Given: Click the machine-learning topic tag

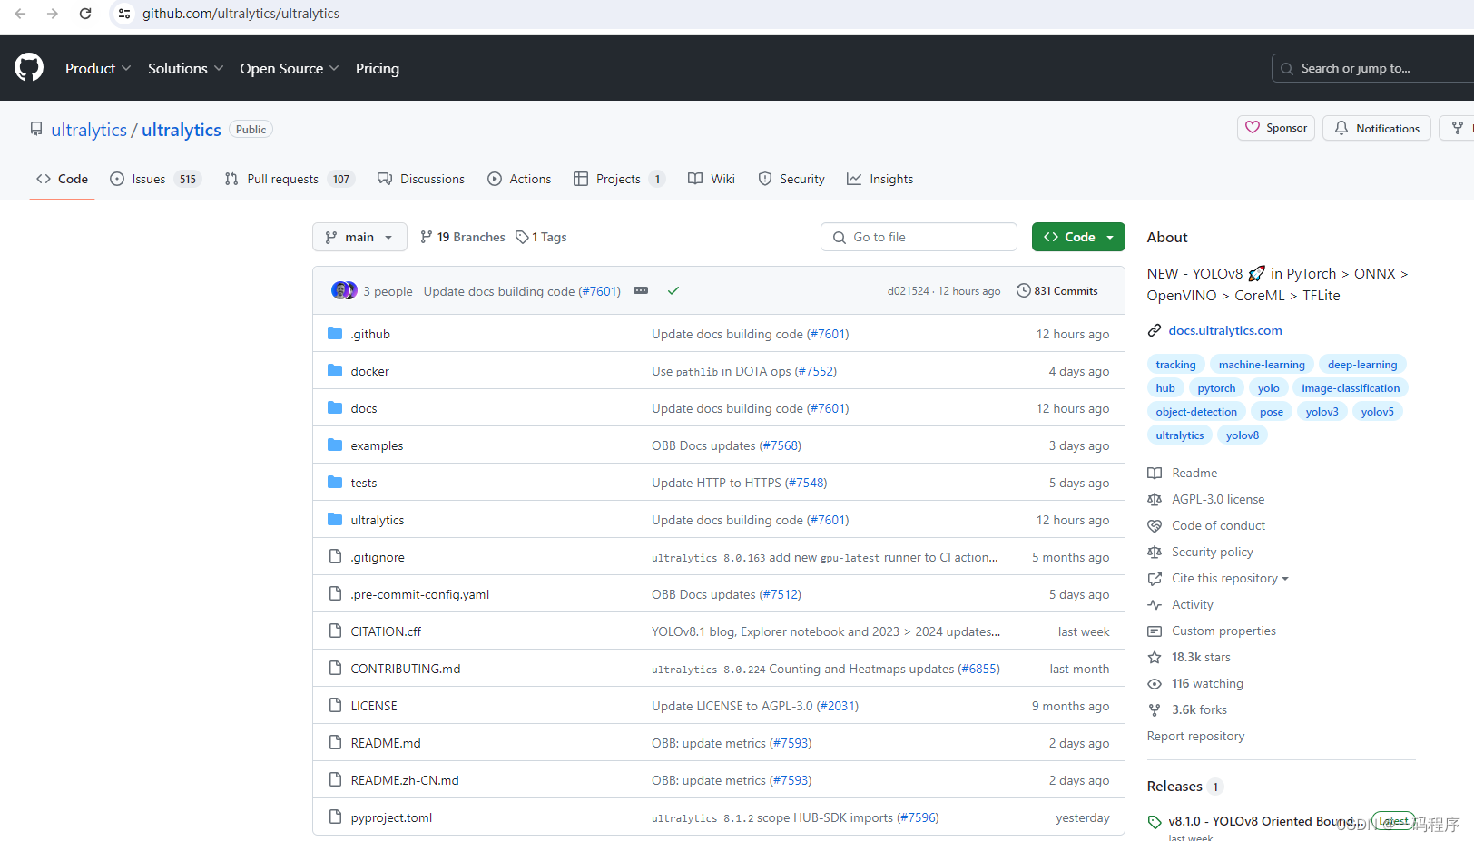Looking at the screenshot, I should coord(1262,364).
